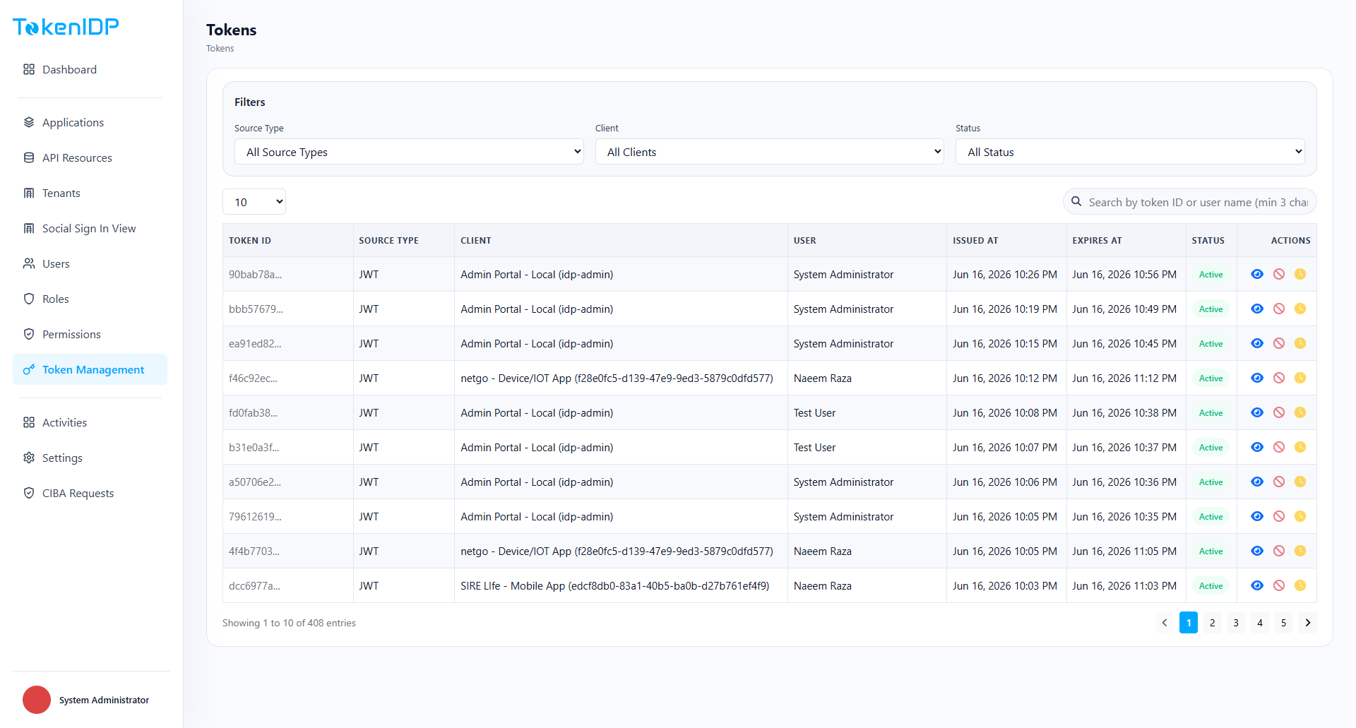The width and height of the screenshot is (1356, 728).
Task: Click the Token Management key icon
Action: coord(29,369)
